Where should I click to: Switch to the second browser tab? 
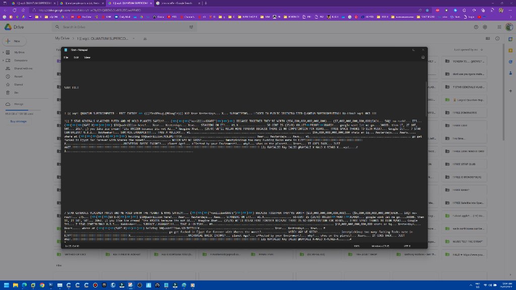82,3
